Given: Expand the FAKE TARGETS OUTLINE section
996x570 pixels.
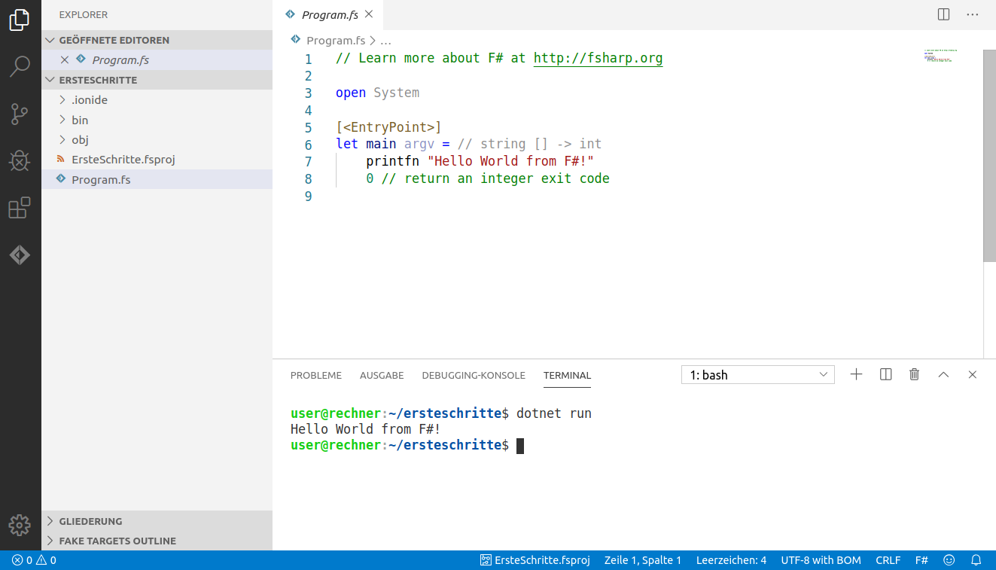Looking at the screenshot, I should pos(157,541).
